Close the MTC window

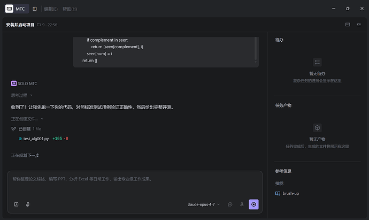tap(362, 9)
